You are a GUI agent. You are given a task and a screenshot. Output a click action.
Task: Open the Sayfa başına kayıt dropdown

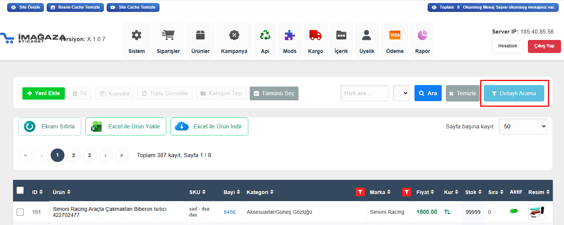click(x=523, y=126)
